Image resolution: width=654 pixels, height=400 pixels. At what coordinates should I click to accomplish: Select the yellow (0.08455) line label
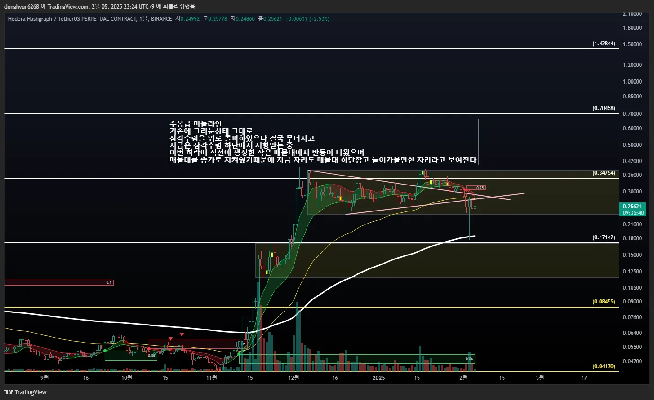pos(604,302)
